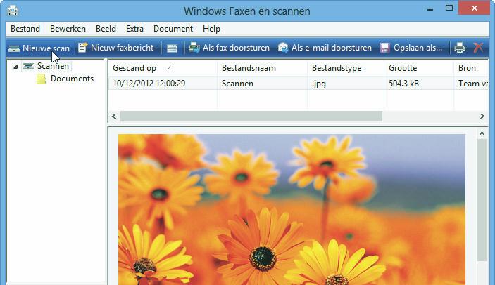Select the Scannen scanner tree icon
Image resolution: width=495 pixels, height=285 pixels.
[27, 66]
